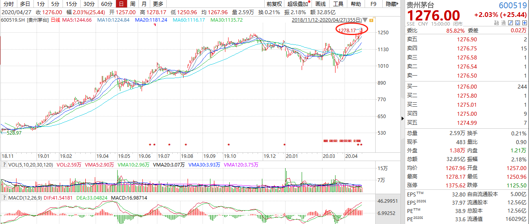This screenshot has width=529, height=224.
Task: Hide the side panel via 隐藏 button
Action: (391, 4)
